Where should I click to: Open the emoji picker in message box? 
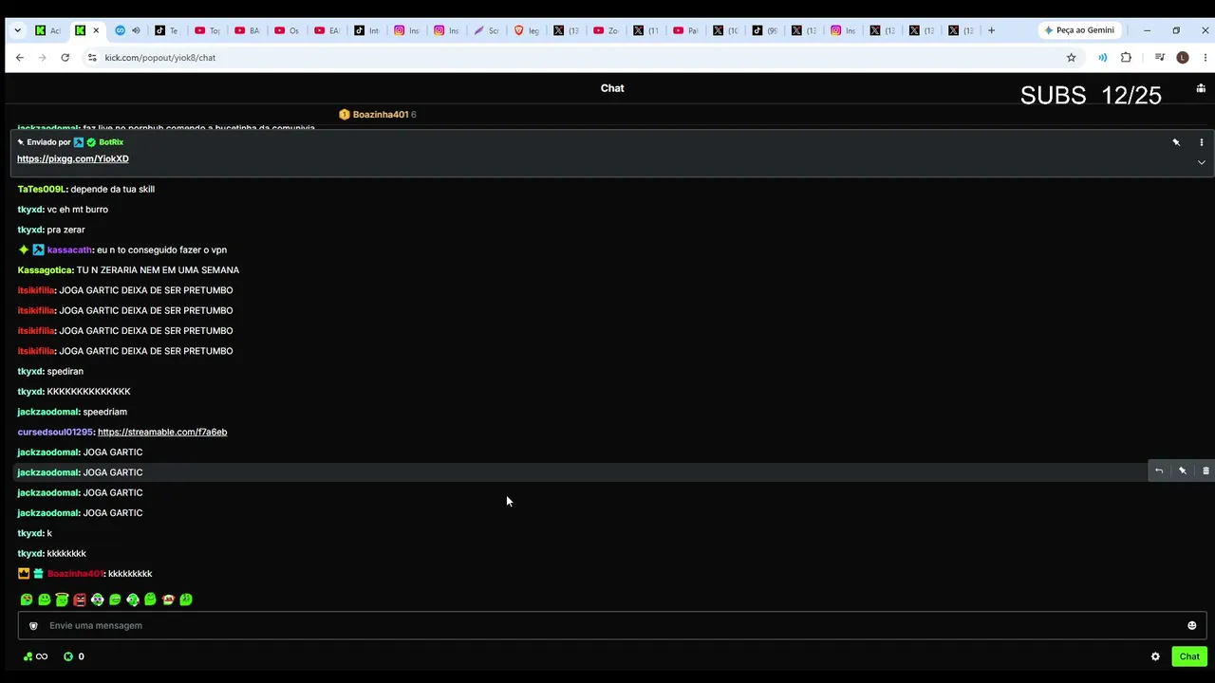(1192, 625)
